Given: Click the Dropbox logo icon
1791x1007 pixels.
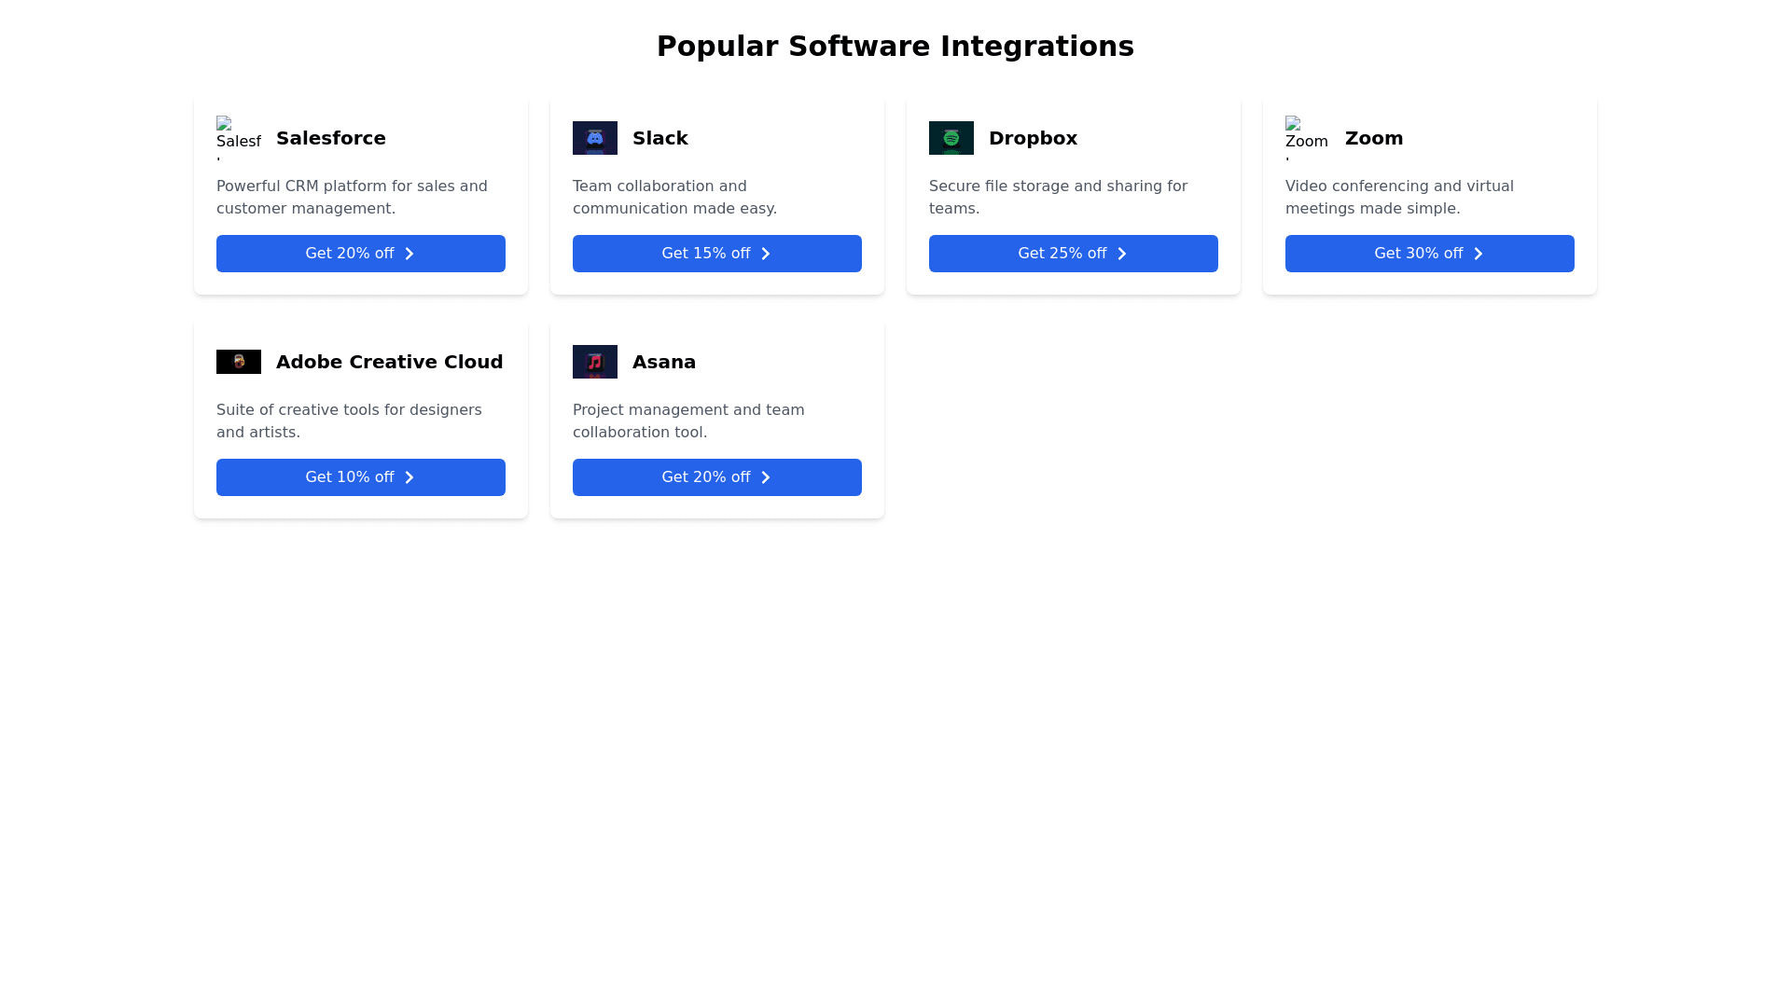Looking at the screenshot, I should tap(951, 137).
